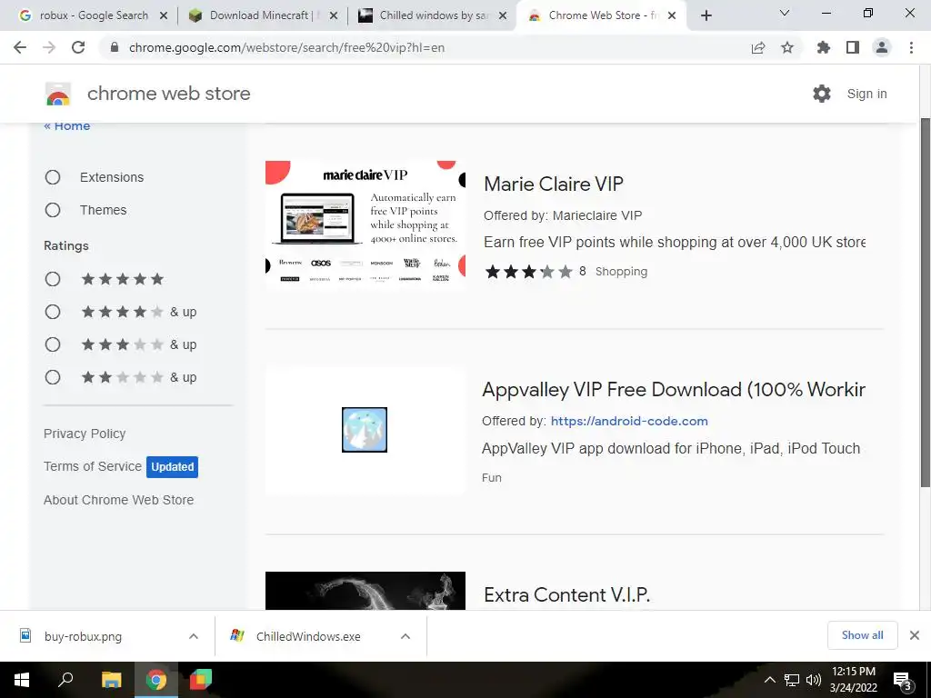
Task: Open the colorful cube app in taskbar
Action: click(201, 680)
